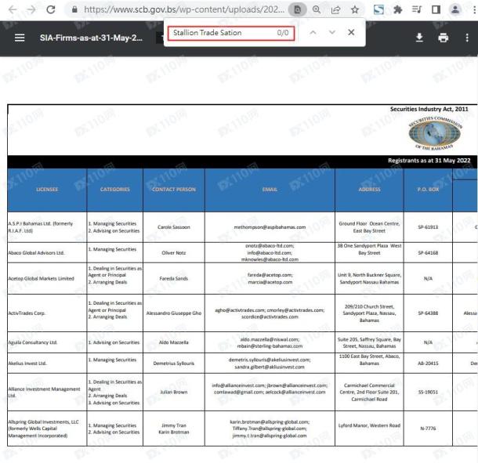Open the document icon in address bar
Viewport: 478px width, 463px height.
297,9
